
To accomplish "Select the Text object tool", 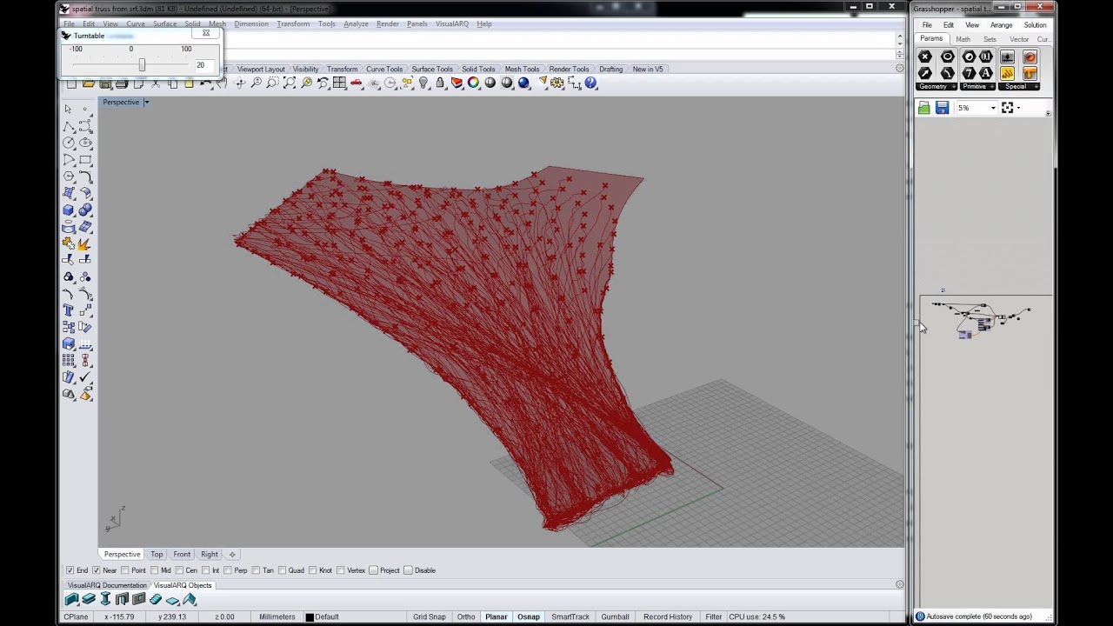I will 69,310.
